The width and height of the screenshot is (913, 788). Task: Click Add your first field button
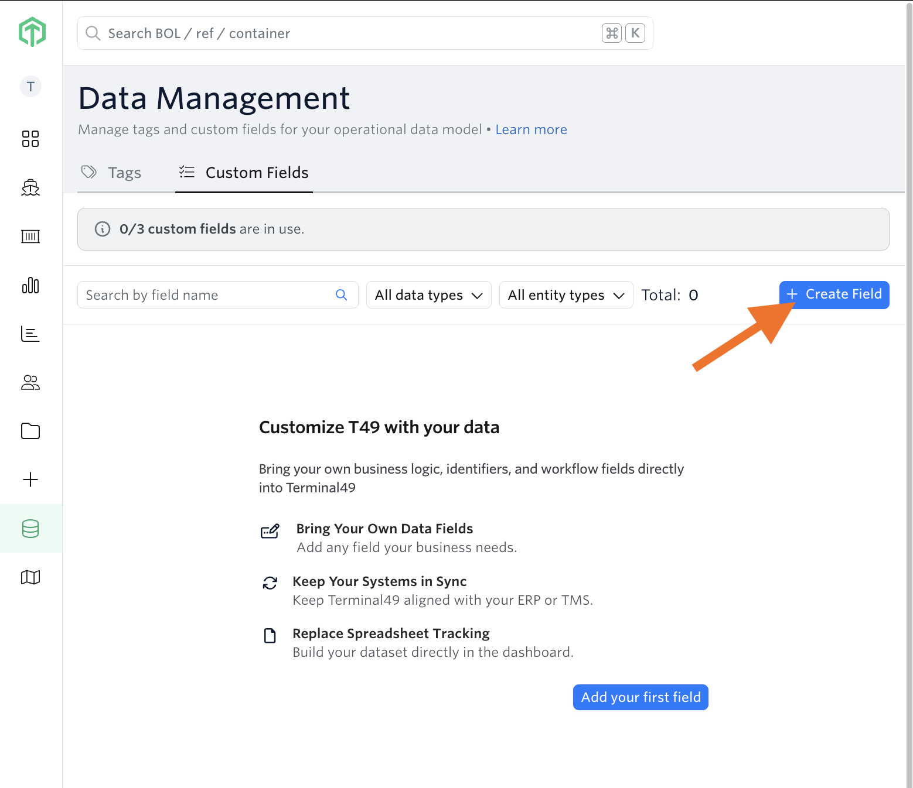point(641,697)
